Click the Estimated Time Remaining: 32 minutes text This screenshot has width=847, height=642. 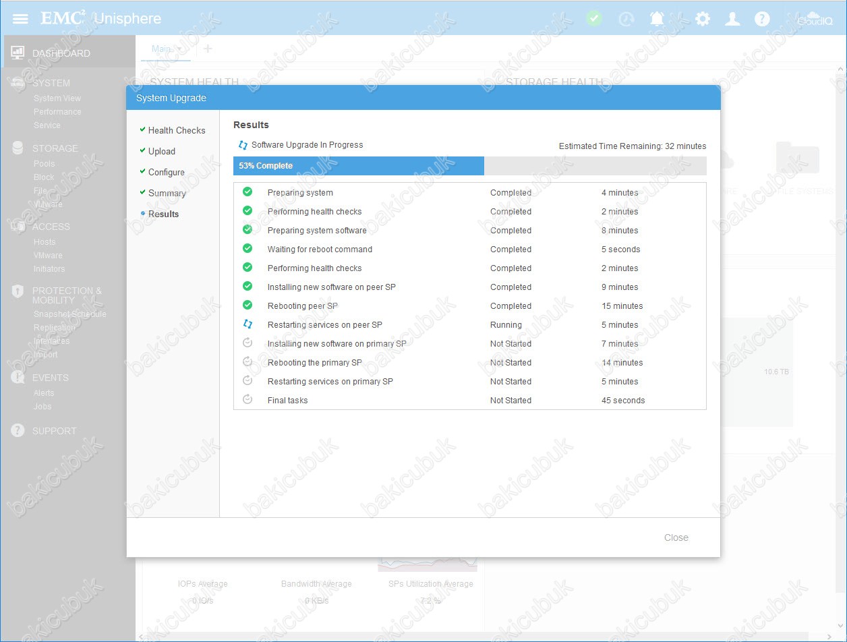[x=633, y=146]
